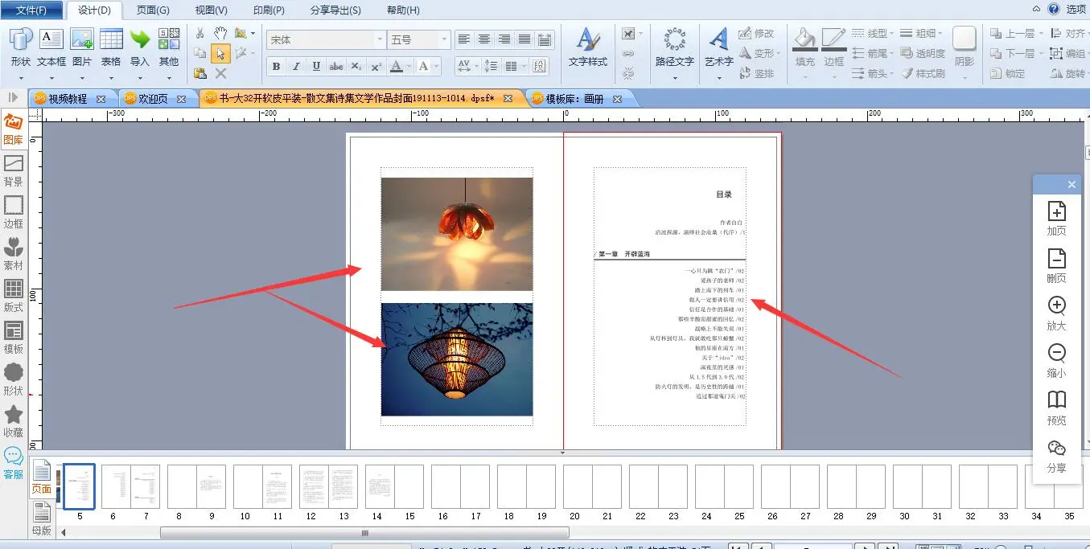The image size is (1090, 549).
Task: Delete selection with the X icon
Action: coord(220,73)
